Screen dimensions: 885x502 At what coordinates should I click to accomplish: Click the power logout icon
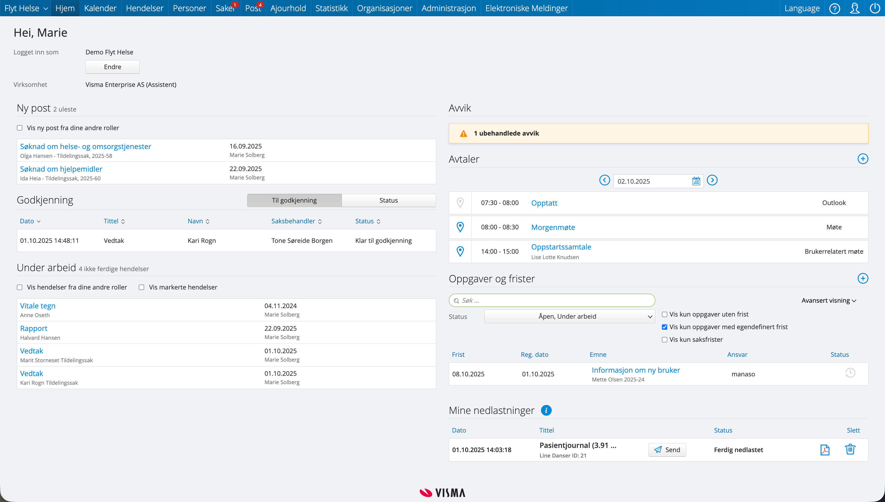coord(875,8)
